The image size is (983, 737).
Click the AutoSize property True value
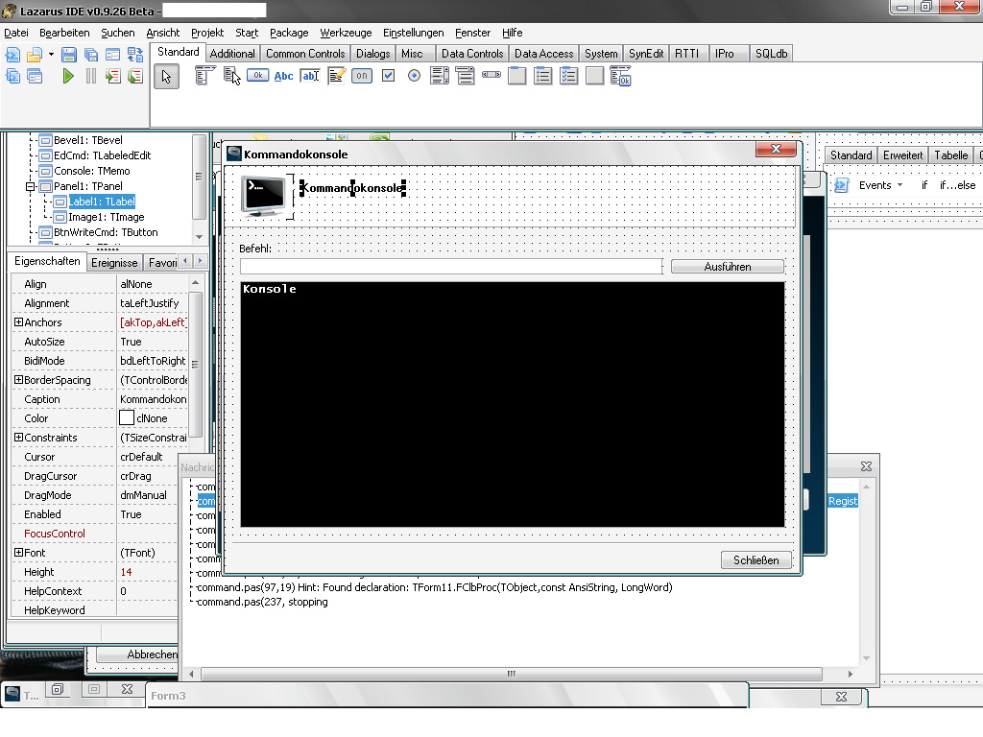coord(153,342)
